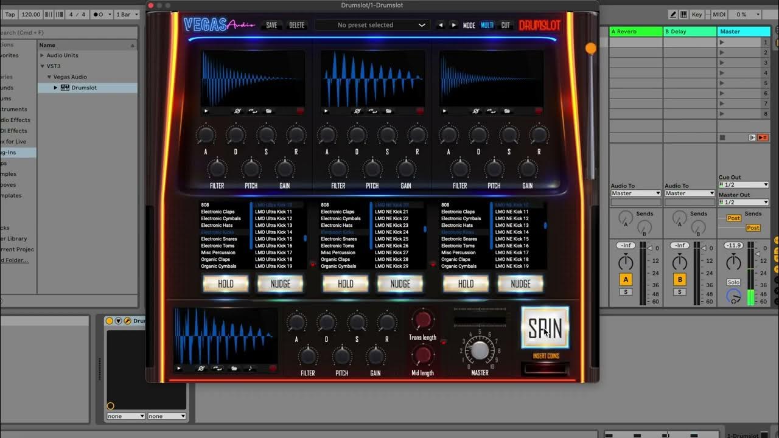Open Master Out 1/2 dropdown
Screen dimensions: 779x438
point(744,202)
